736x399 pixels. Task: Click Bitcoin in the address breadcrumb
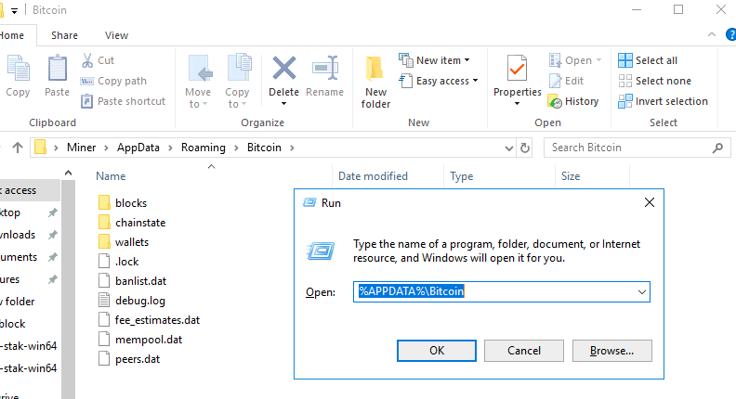(264, 148)
